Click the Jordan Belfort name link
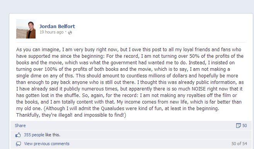 [57, 26]
